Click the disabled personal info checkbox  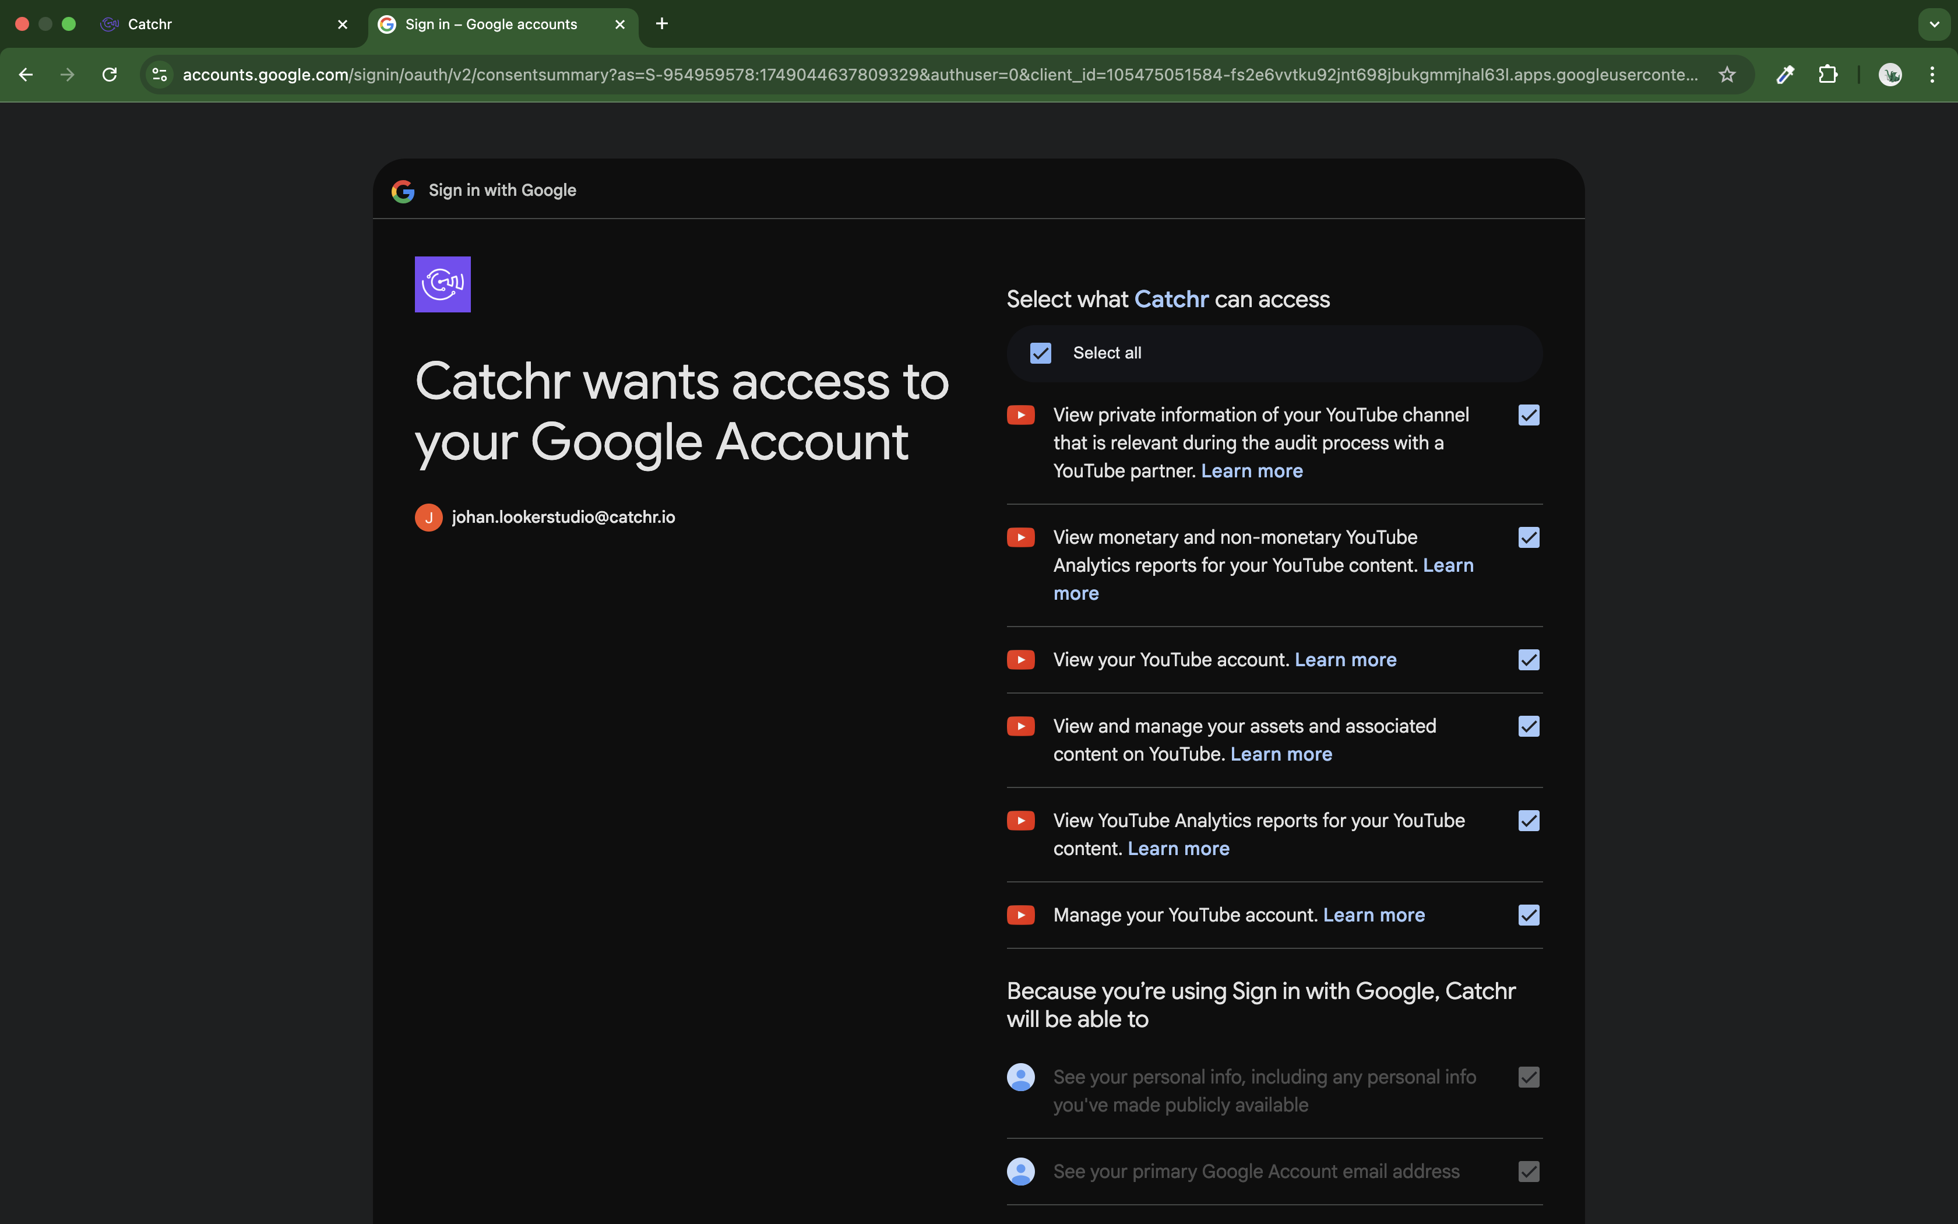1529,1078
